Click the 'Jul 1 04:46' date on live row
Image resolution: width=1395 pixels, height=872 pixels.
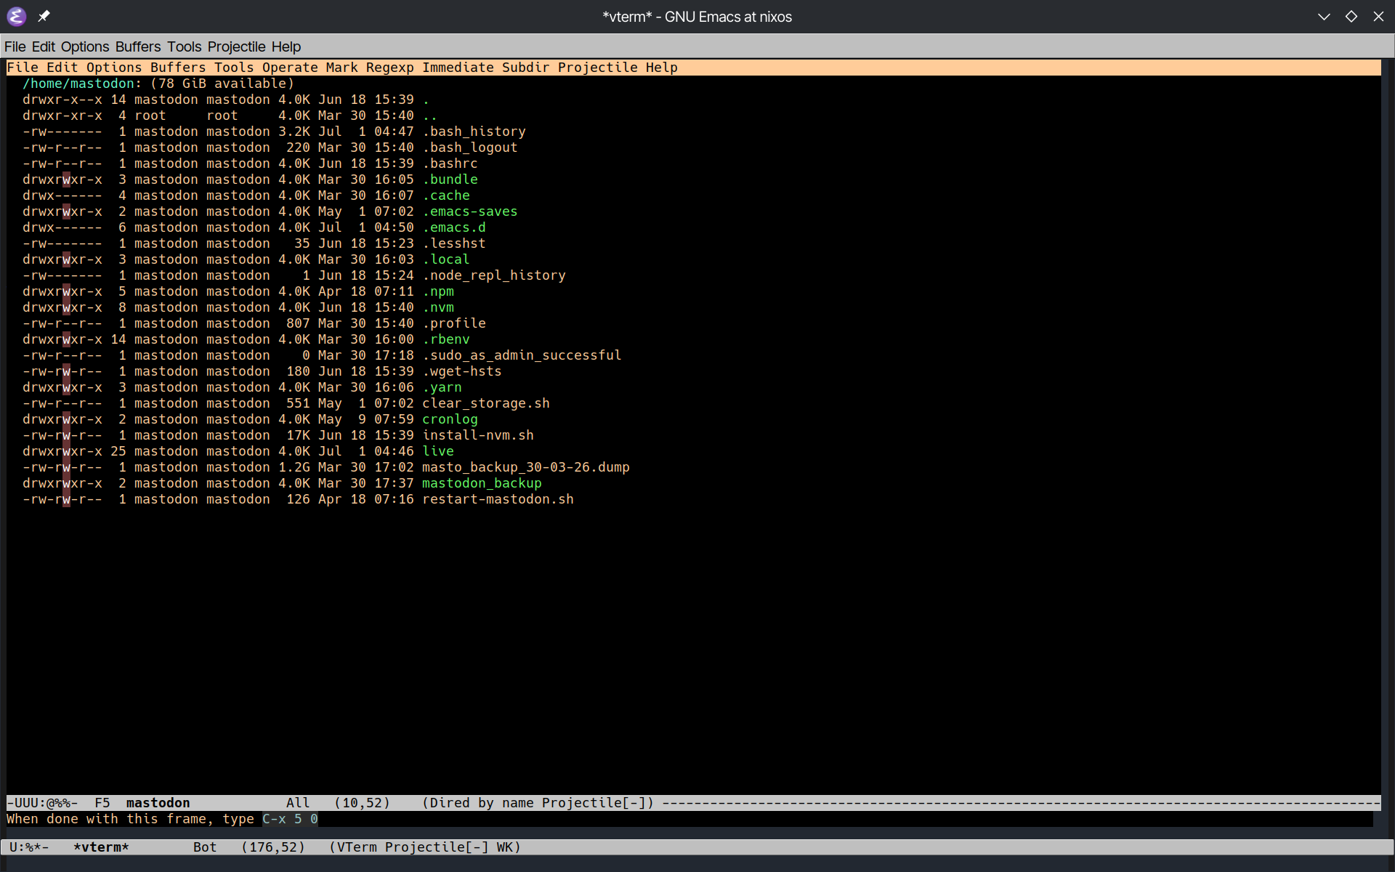[366, 451]
